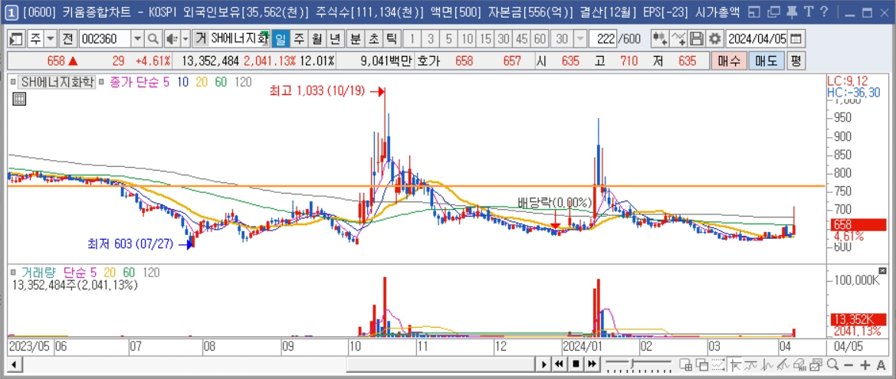896x379 pixels.
Task: Click the eraser delete-all icon
Action: click(x=800, y=364)
